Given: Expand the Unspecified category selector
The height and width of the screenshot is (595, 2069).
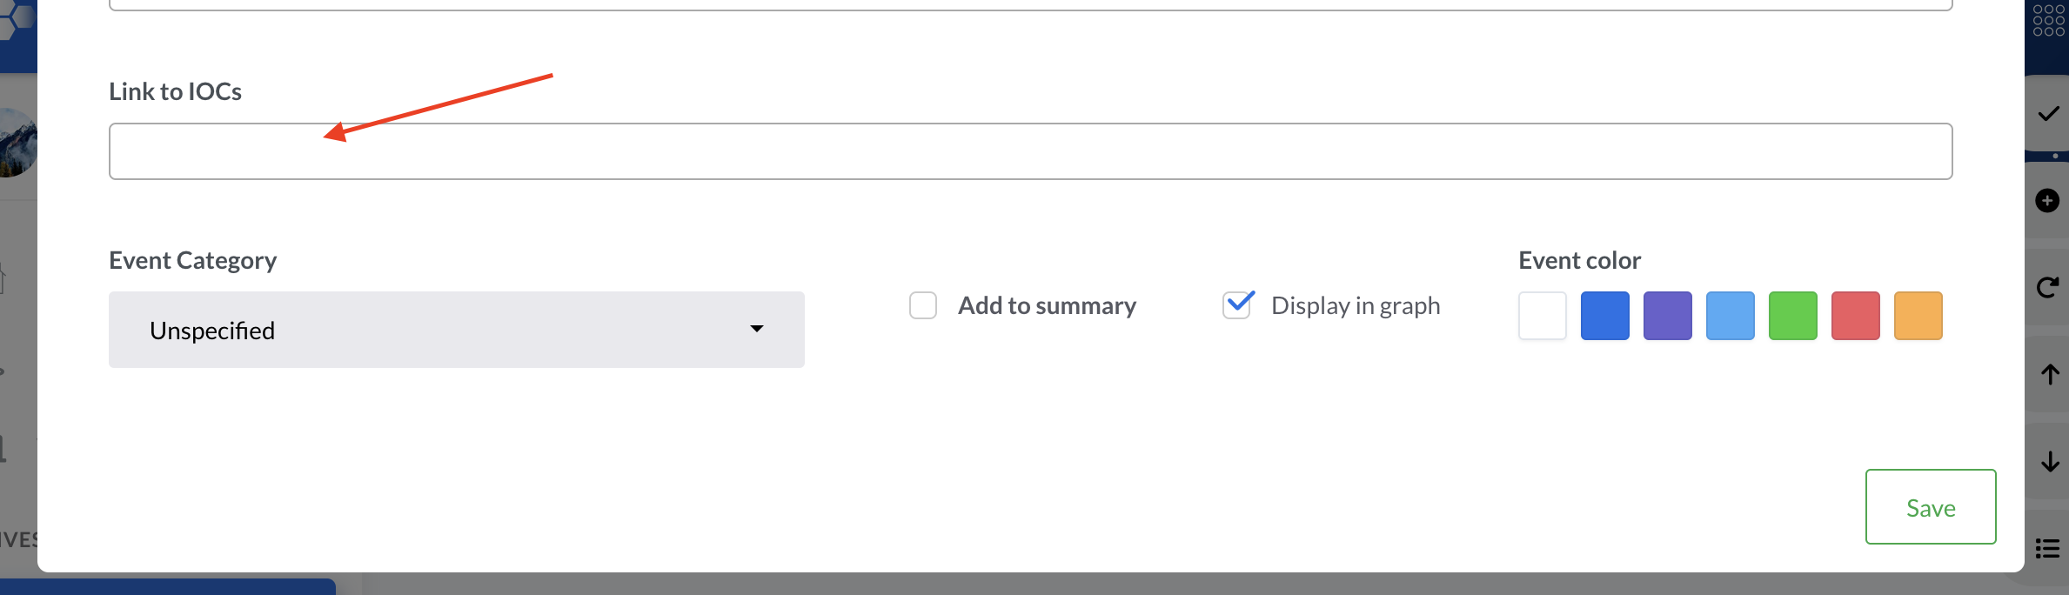Looking at the screenshot, I should [x=457, y=329].
